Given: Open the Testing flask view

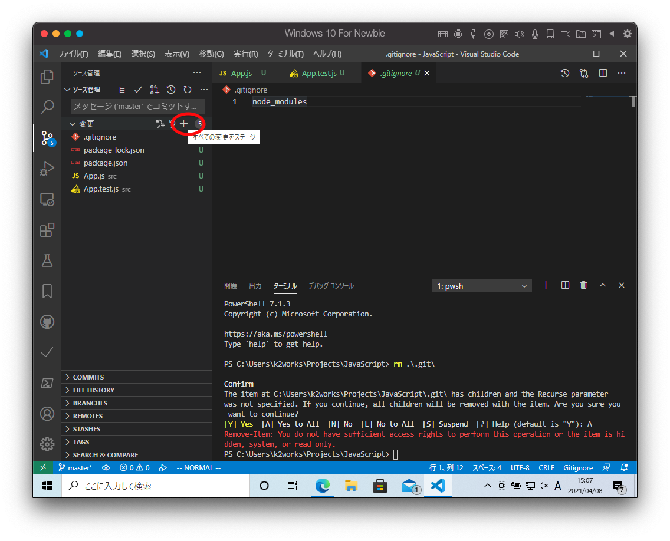Looking at the screenshot, I should click(47, 260).
